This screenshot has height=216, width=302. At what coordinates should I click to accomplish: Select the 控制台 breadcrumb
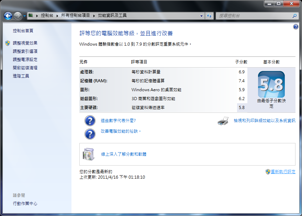click(47, 15)
